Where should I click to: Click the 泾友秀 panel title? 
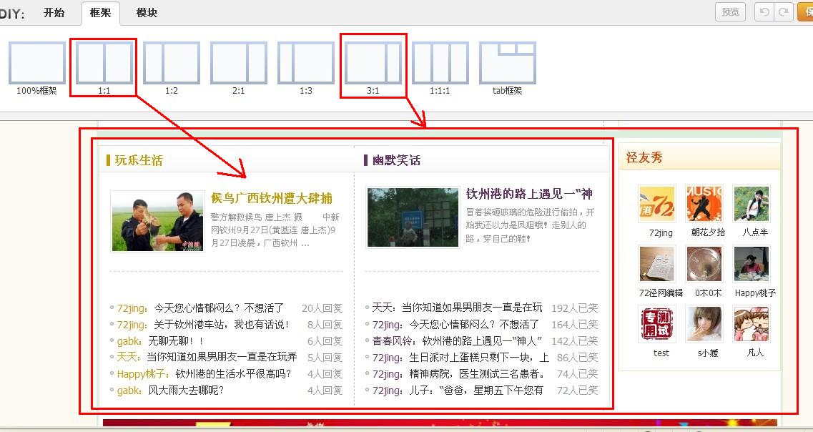[644, 157]
